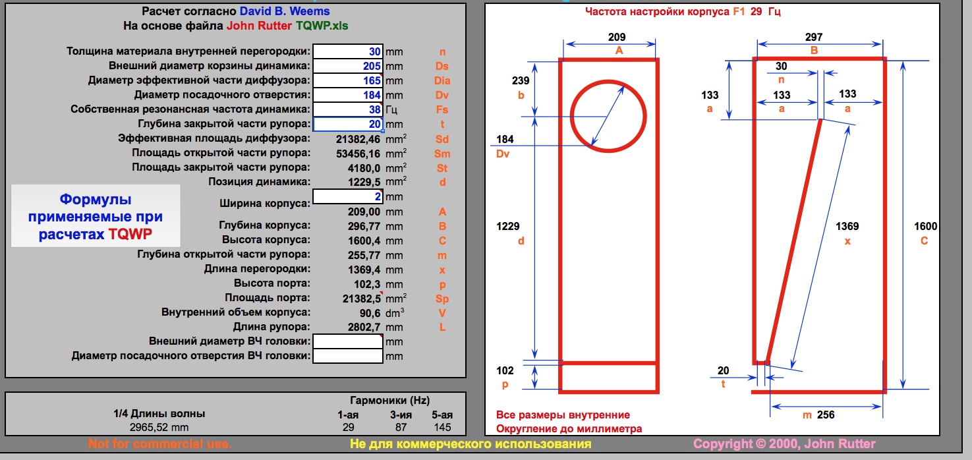Viewport: 972px width, 460px height.
Task: Click the resonant frequency Fs input field
Action: 347,110
